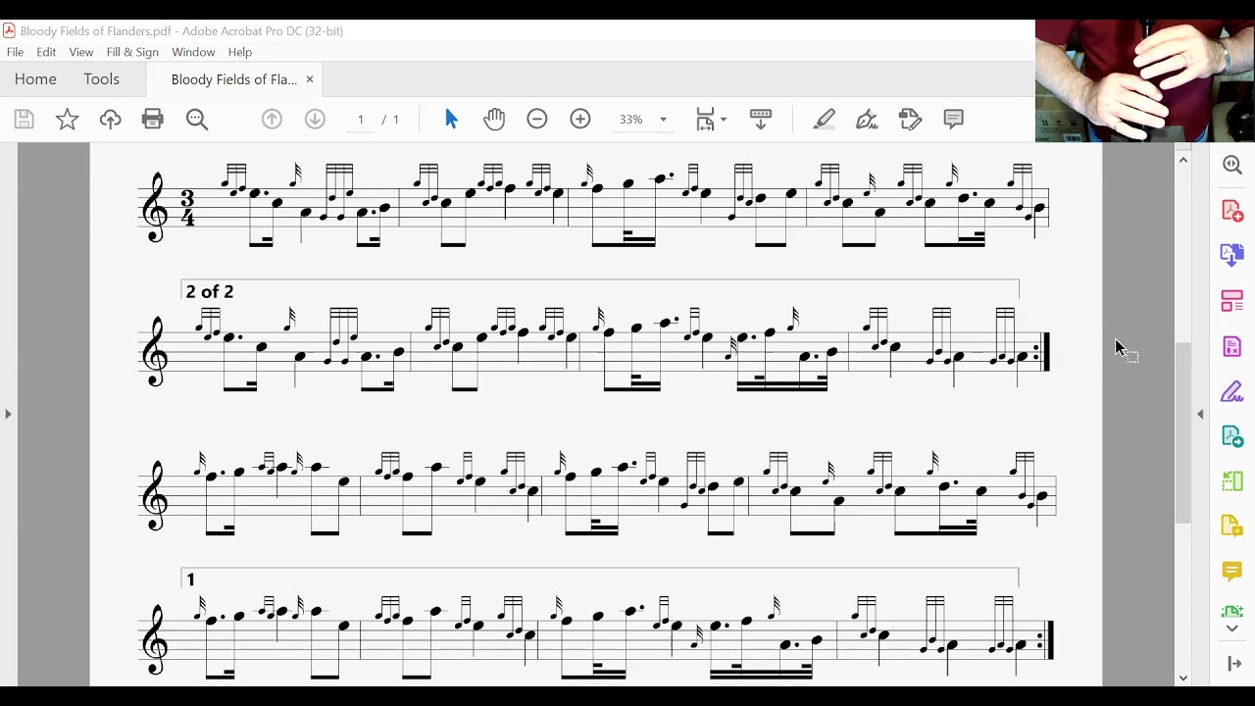
Task: Zoom out with the minus icon
Action: point(537,119)
